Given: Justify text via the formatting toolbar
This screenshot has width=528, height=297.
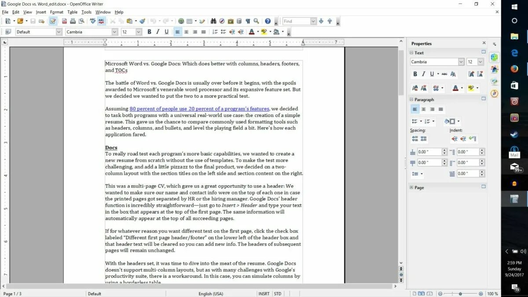Looking at the screenshot, I should 203,32.
